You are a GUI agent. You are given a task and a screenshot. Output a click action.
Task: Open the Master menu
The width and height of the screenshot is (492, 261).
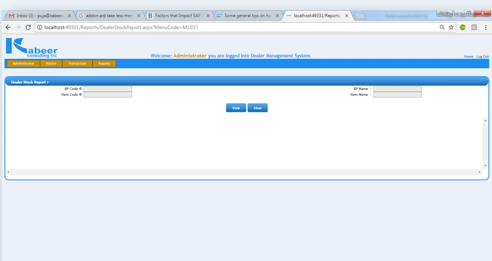(x=51, y=63)
